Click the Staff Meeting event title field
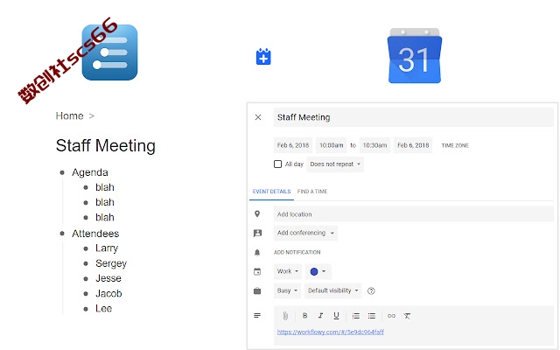Screen dimensions: 560x350 pyautogui.click(x=414, y=117)
